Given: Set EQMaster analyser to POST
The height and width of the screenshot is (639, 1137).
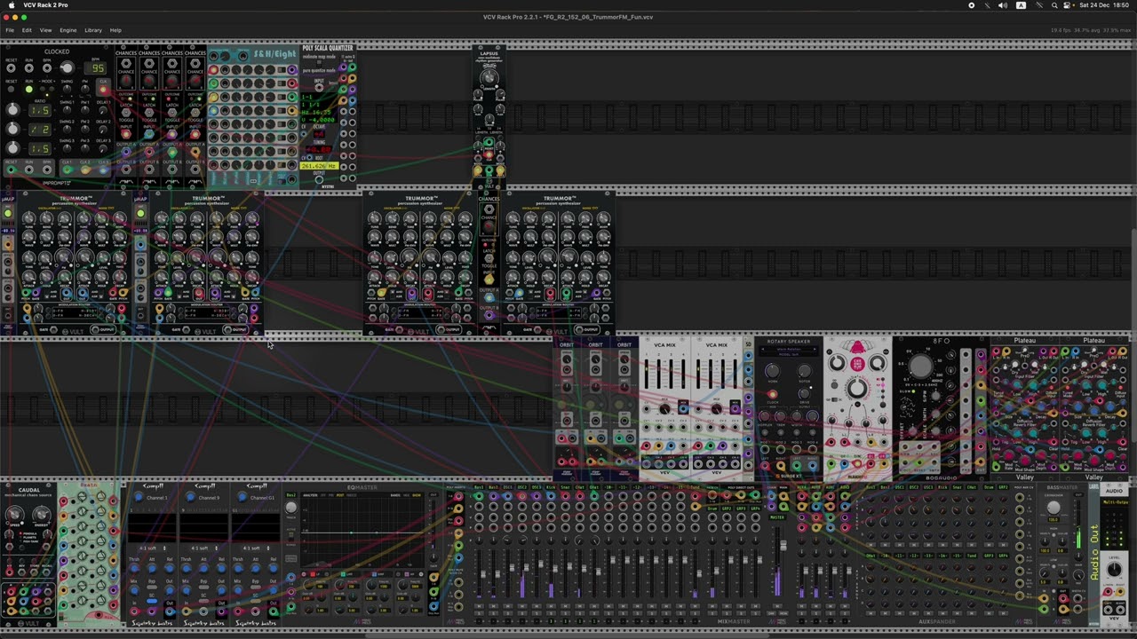Looking at the screenshot, I should 340,495.
